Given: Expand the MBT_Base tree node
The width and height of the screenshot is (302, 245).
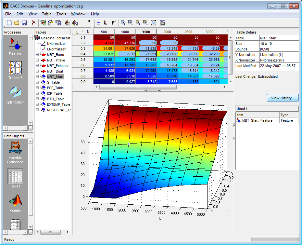Looking at the screenshot, I should tap(37, 55).
